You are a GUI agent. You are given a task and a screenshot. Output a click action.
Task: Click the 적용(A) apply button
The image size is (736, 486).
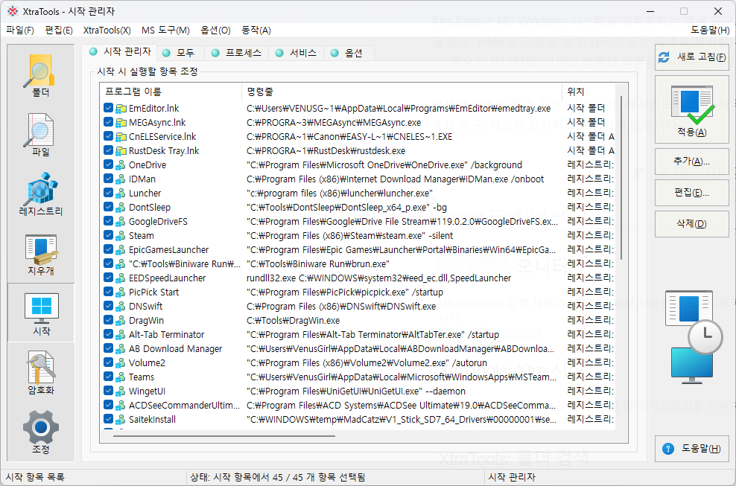click(x=692, y=109)
